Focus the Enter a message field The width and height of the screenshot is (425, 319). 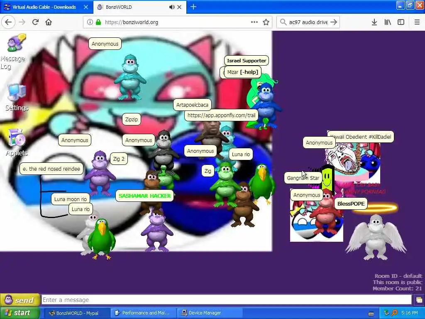227,300
